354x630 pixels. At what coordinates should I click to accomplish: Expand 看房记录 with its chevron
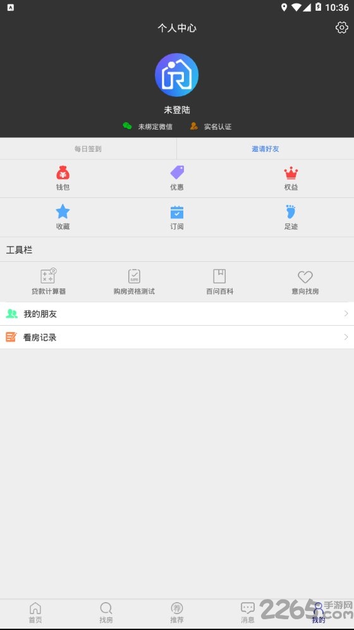(x=346, y=337)
